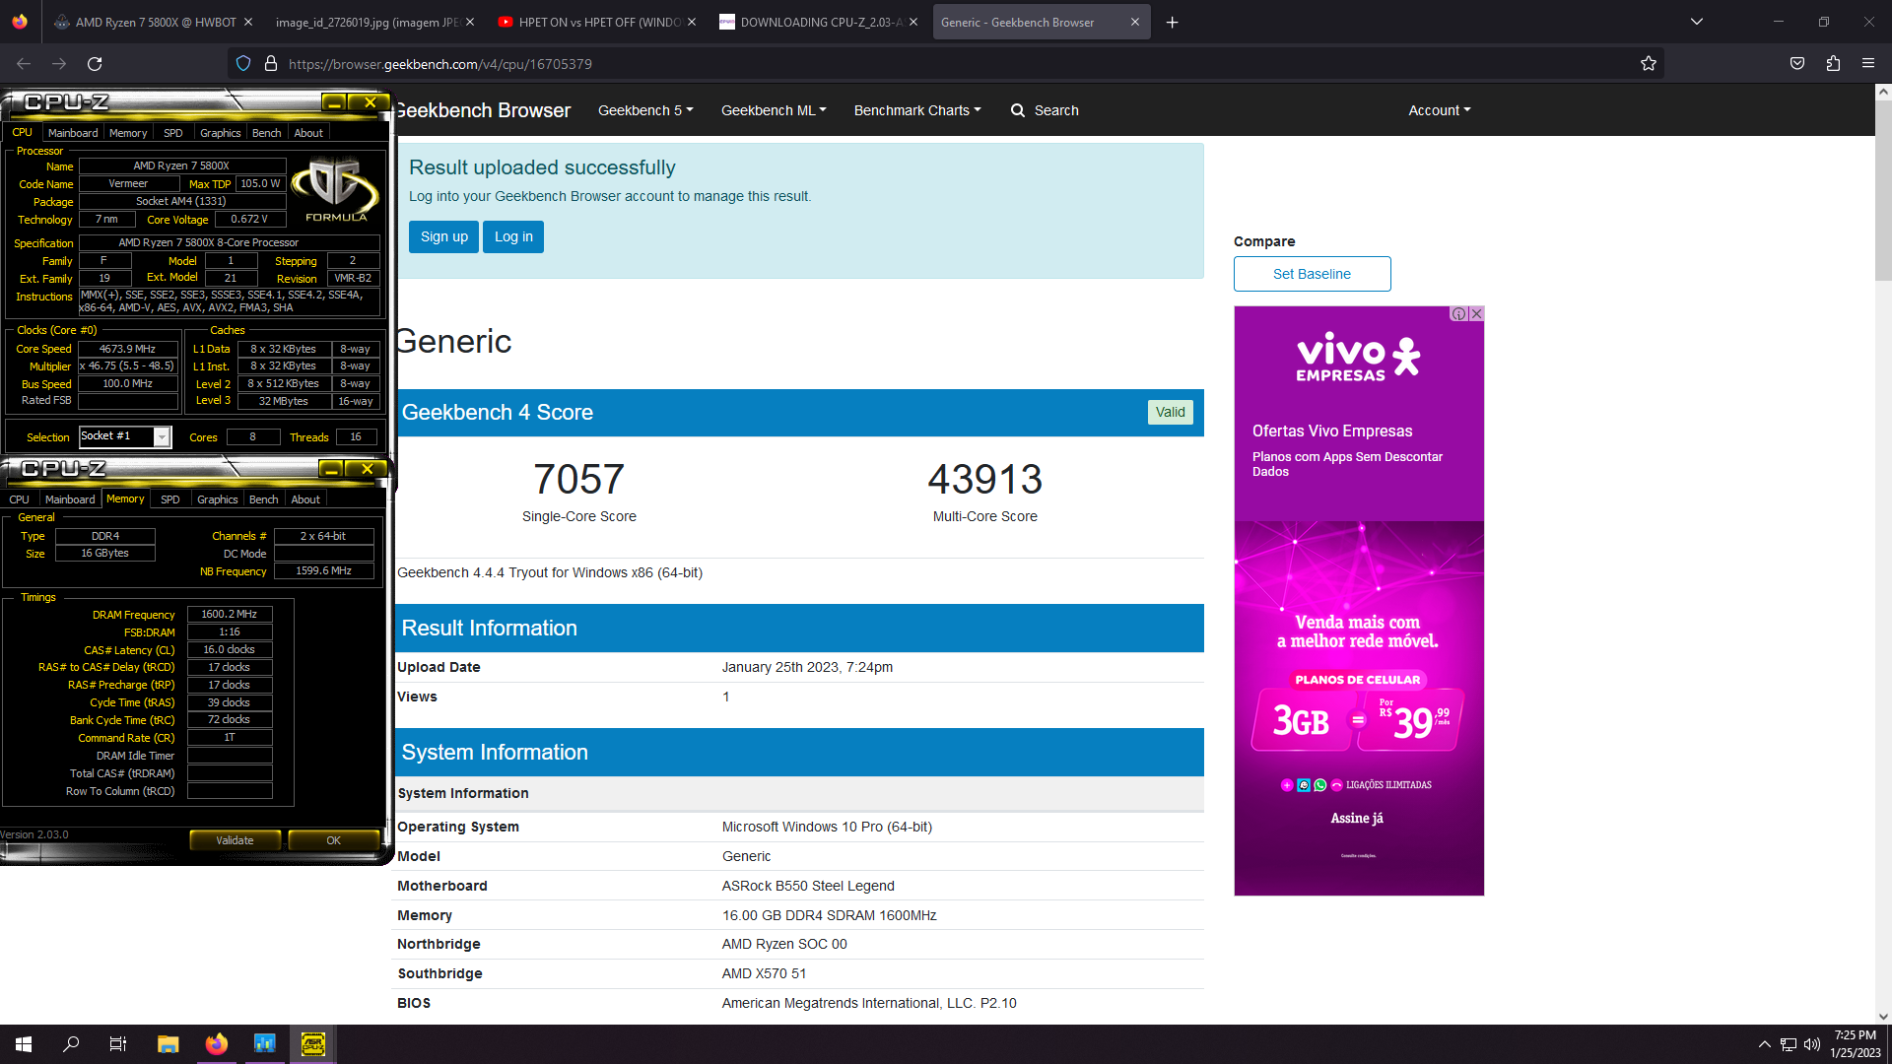Click CPU-Z icon on the taskbar
The width and height of the screenshot is (1892, 1064).
tap(313, 1044)
